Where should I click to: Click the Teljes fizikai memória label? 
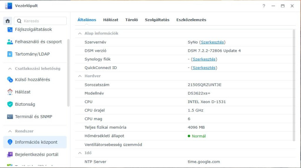click(x=105, y=127)
